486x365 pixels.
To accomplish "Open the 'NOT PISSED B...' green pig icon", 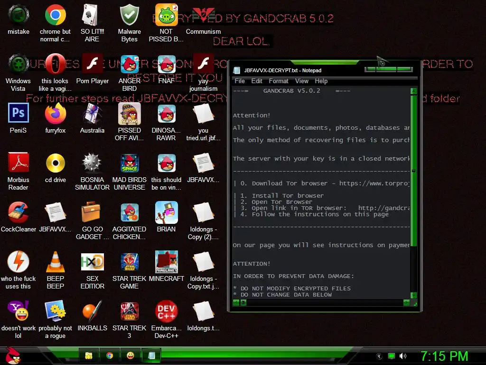I will click(x=166, y=15).
